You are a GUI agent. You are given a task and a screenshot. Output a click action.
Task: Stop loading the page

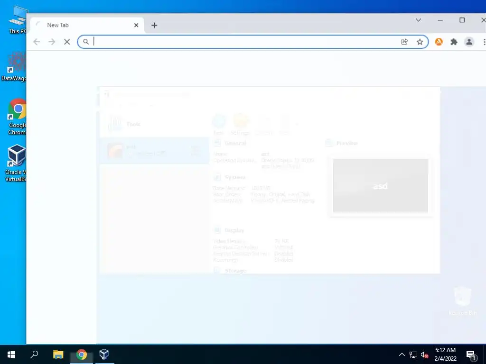coord(67,42)
